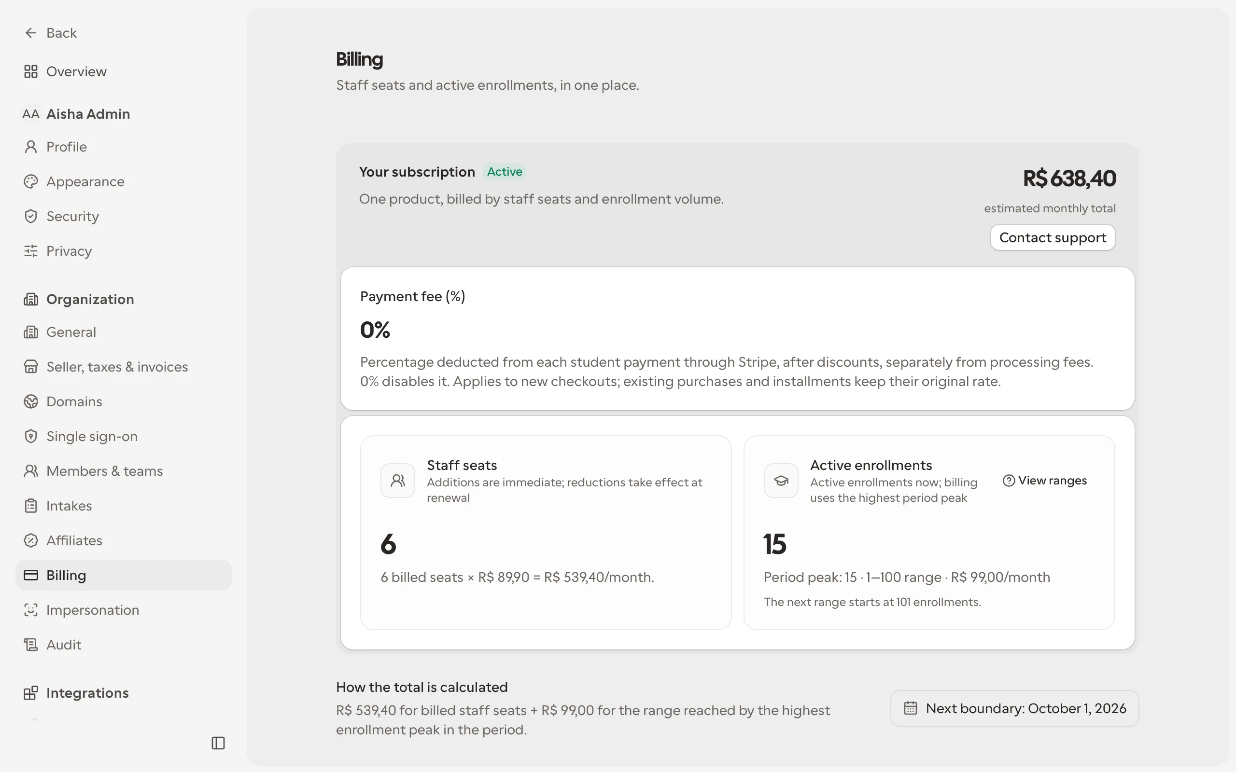1236x772 pixels.
Task: Click the Impersonation face-scan icon
Action: (x=30, y=609)
